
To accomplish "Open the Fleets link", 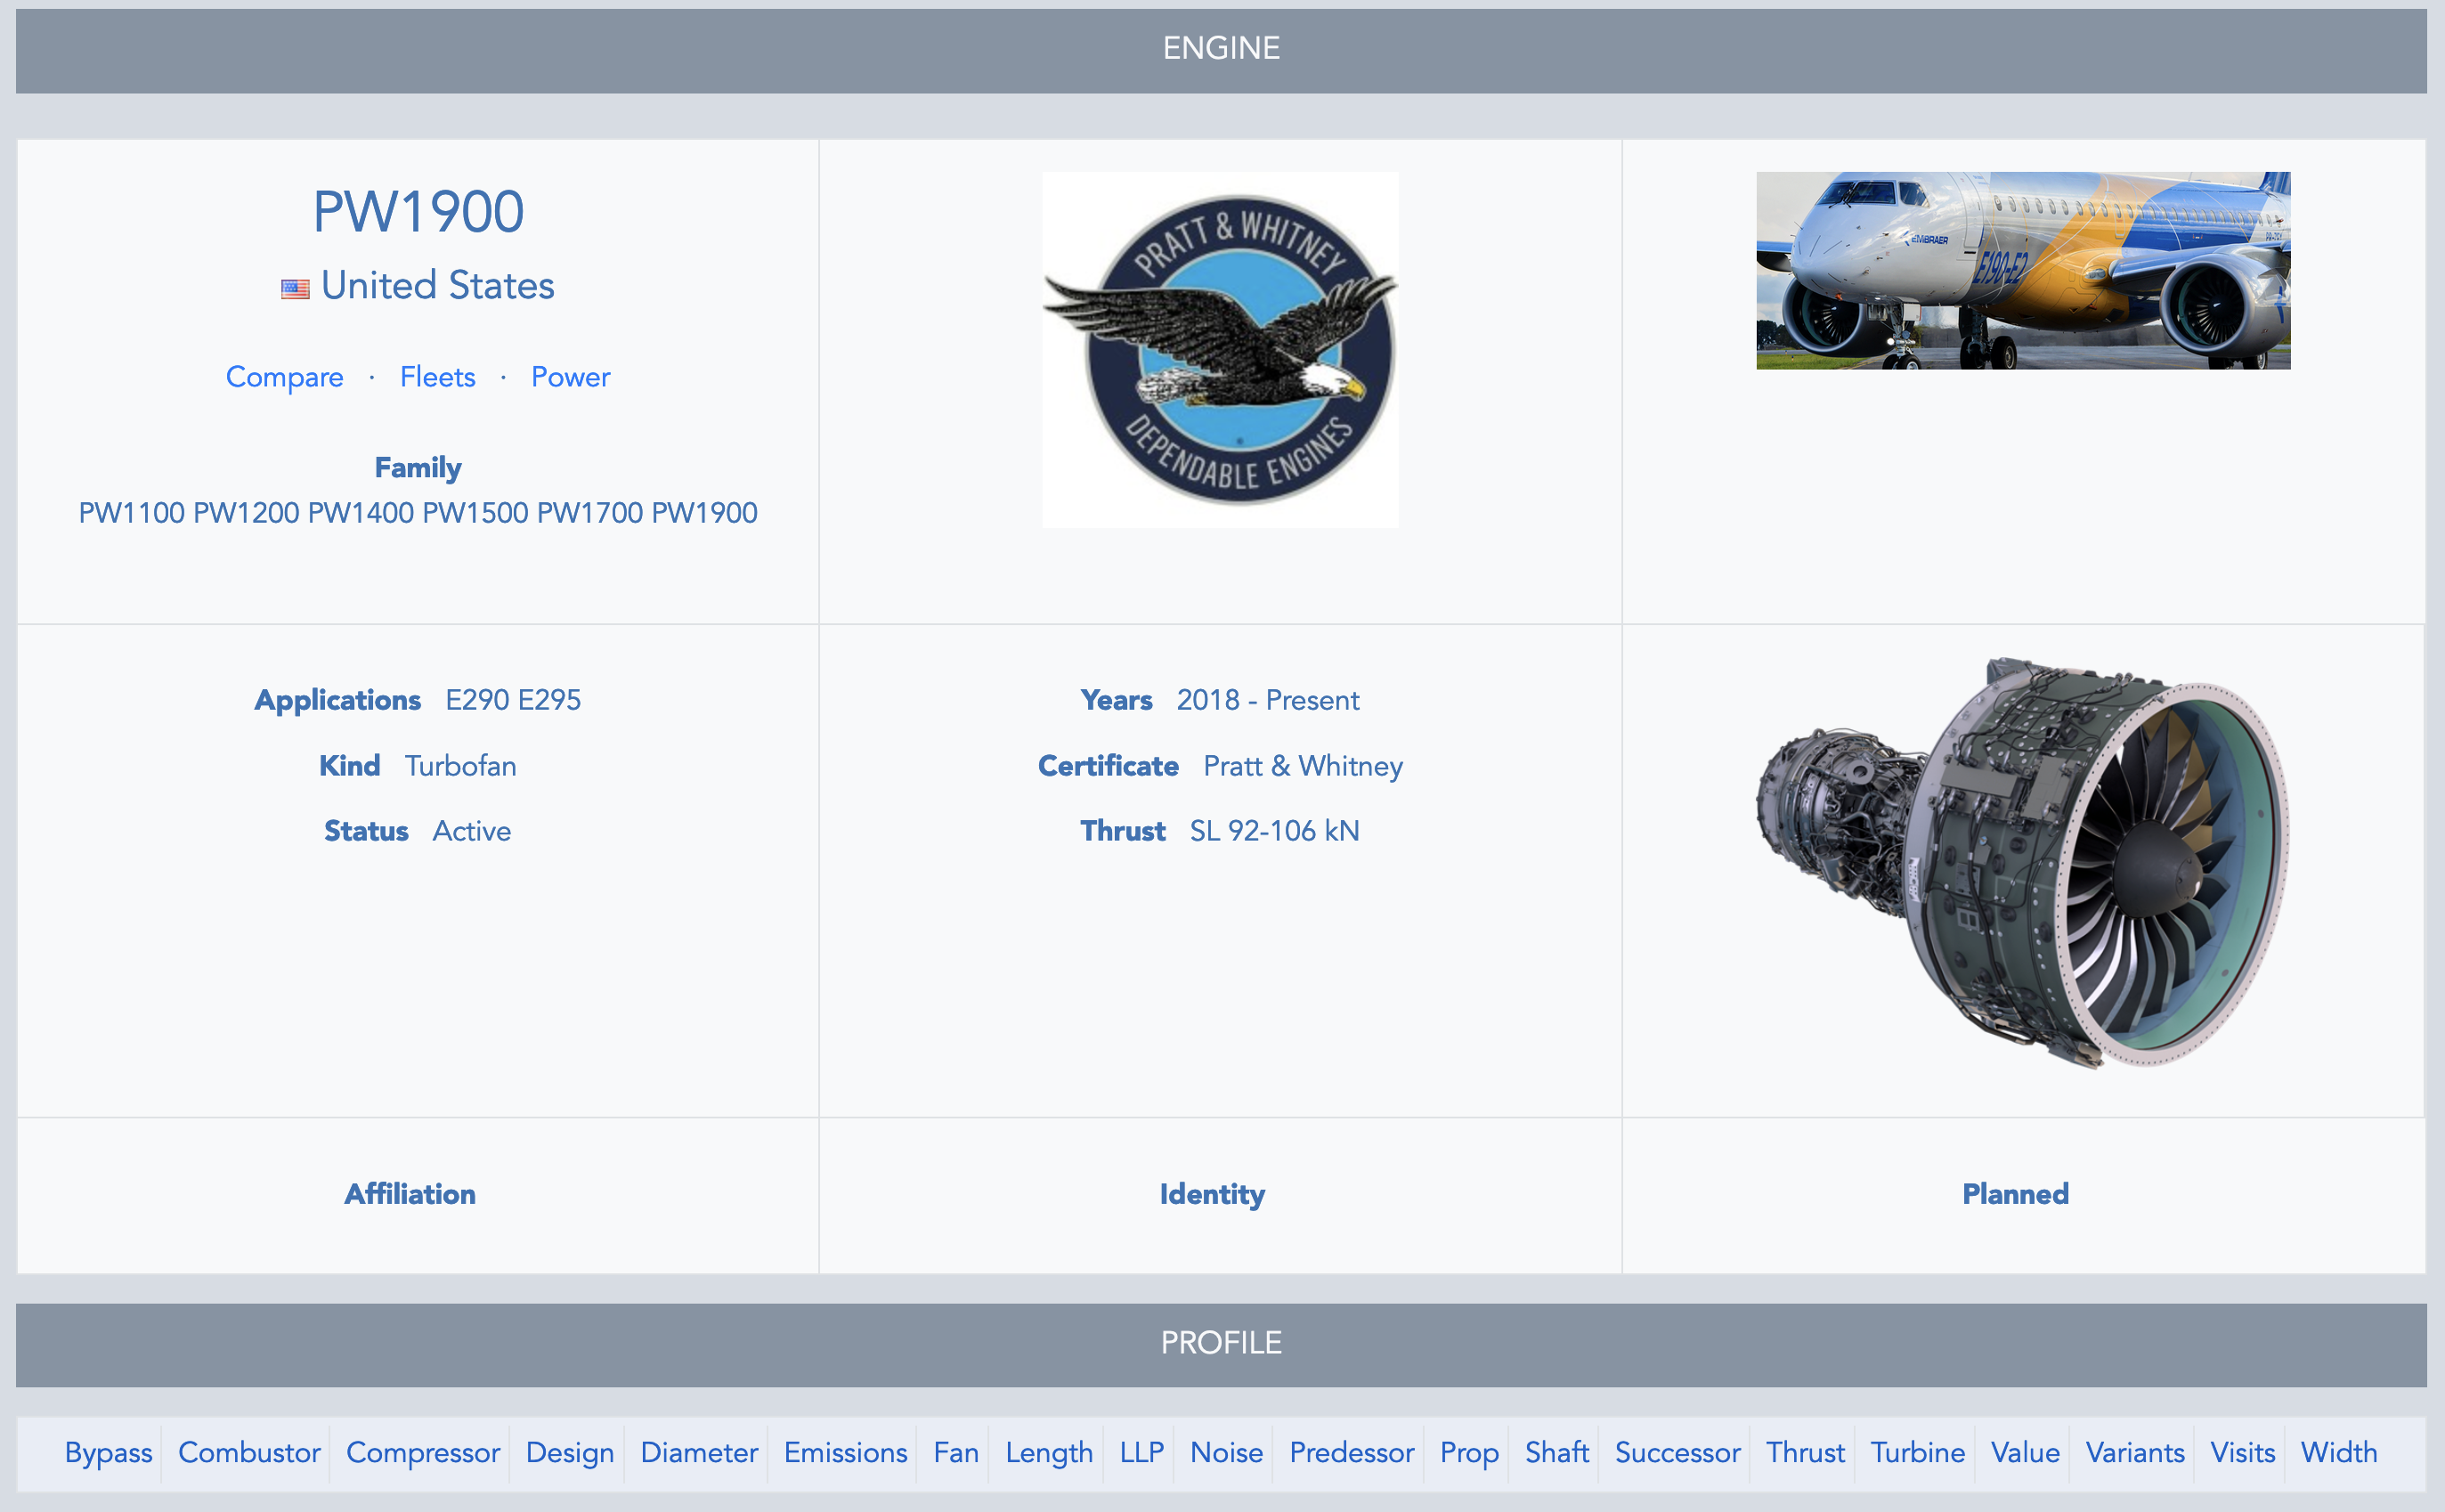I will [437, 377].
